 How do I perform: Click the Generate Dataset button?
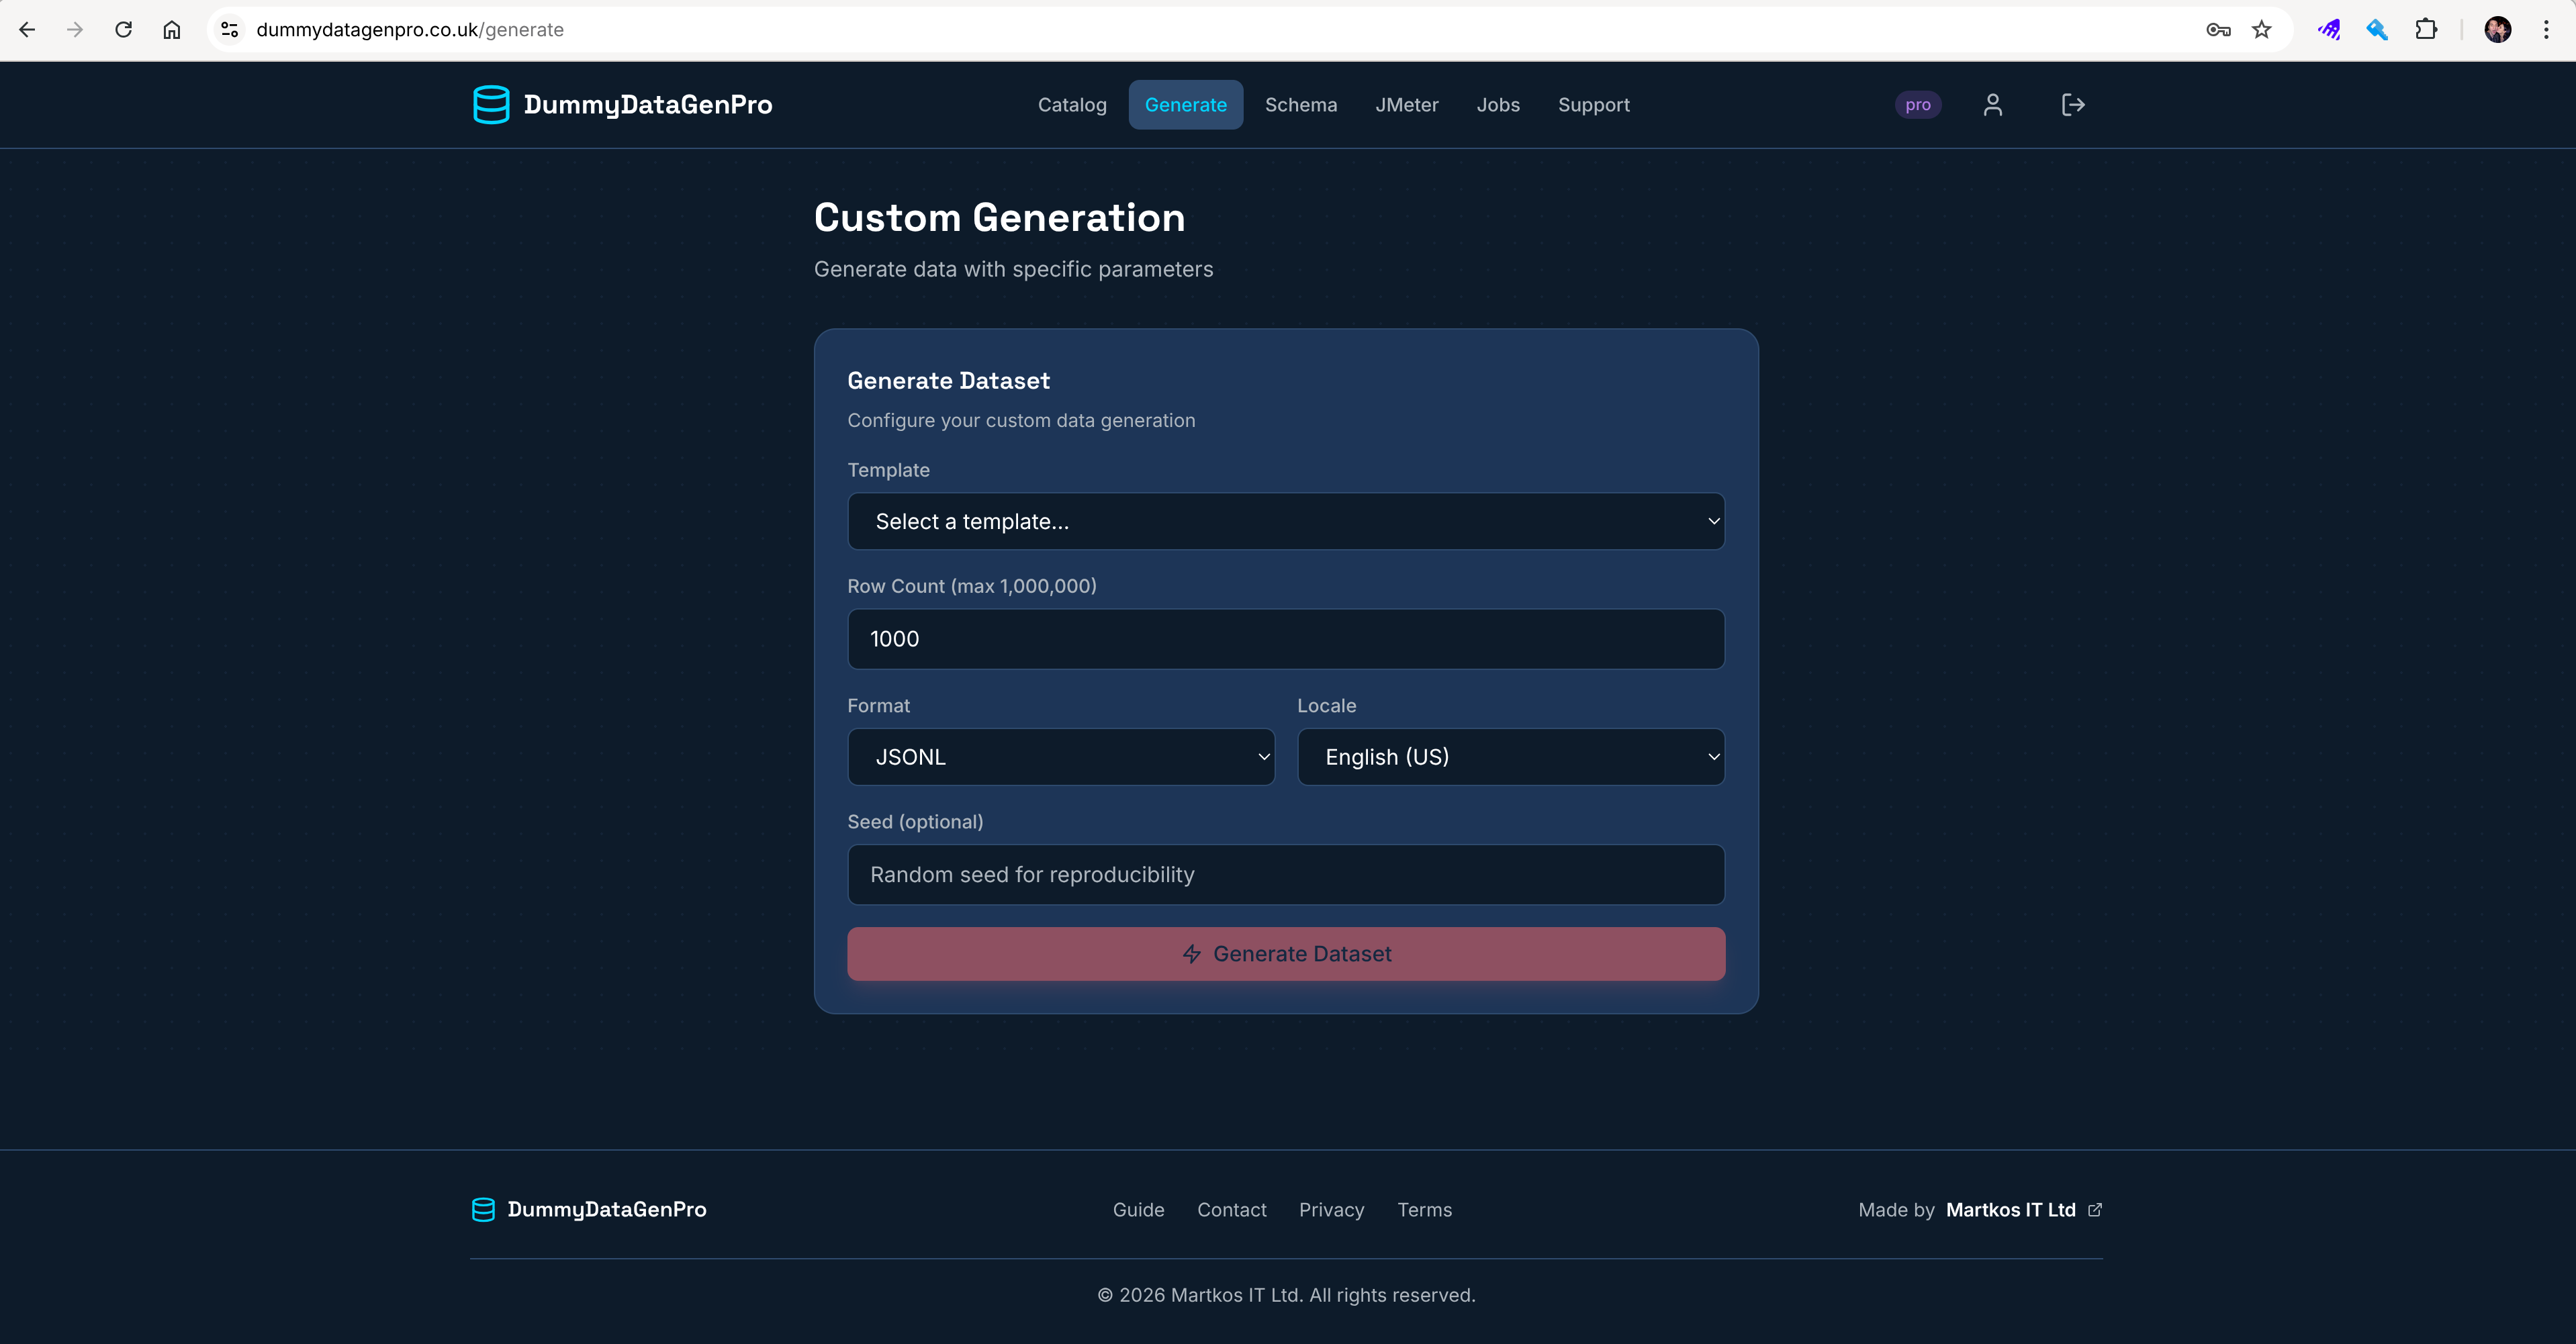pos(1285,953)
